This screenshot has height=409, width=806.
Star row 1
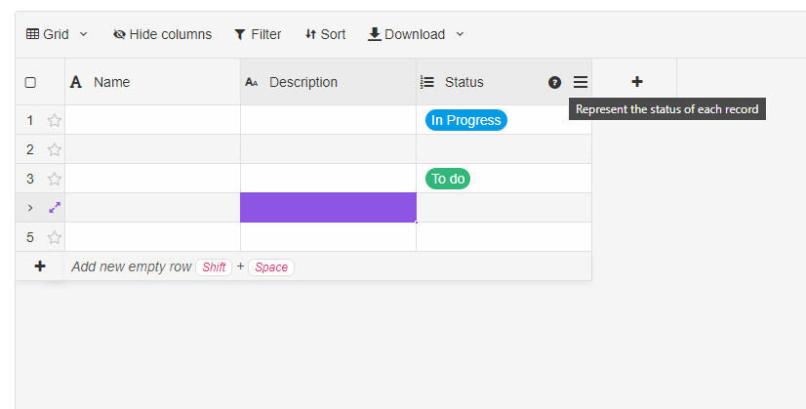click(x=55, y=120)
